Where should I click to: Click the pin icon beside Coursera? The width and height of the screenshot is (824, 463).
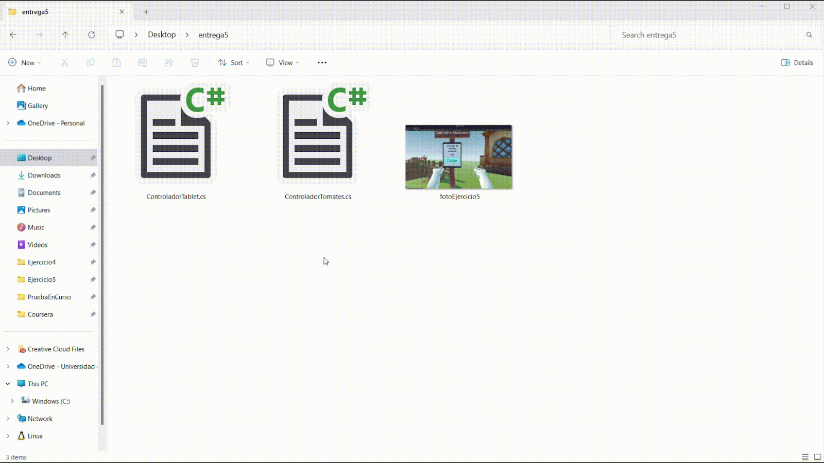point(93,314)
